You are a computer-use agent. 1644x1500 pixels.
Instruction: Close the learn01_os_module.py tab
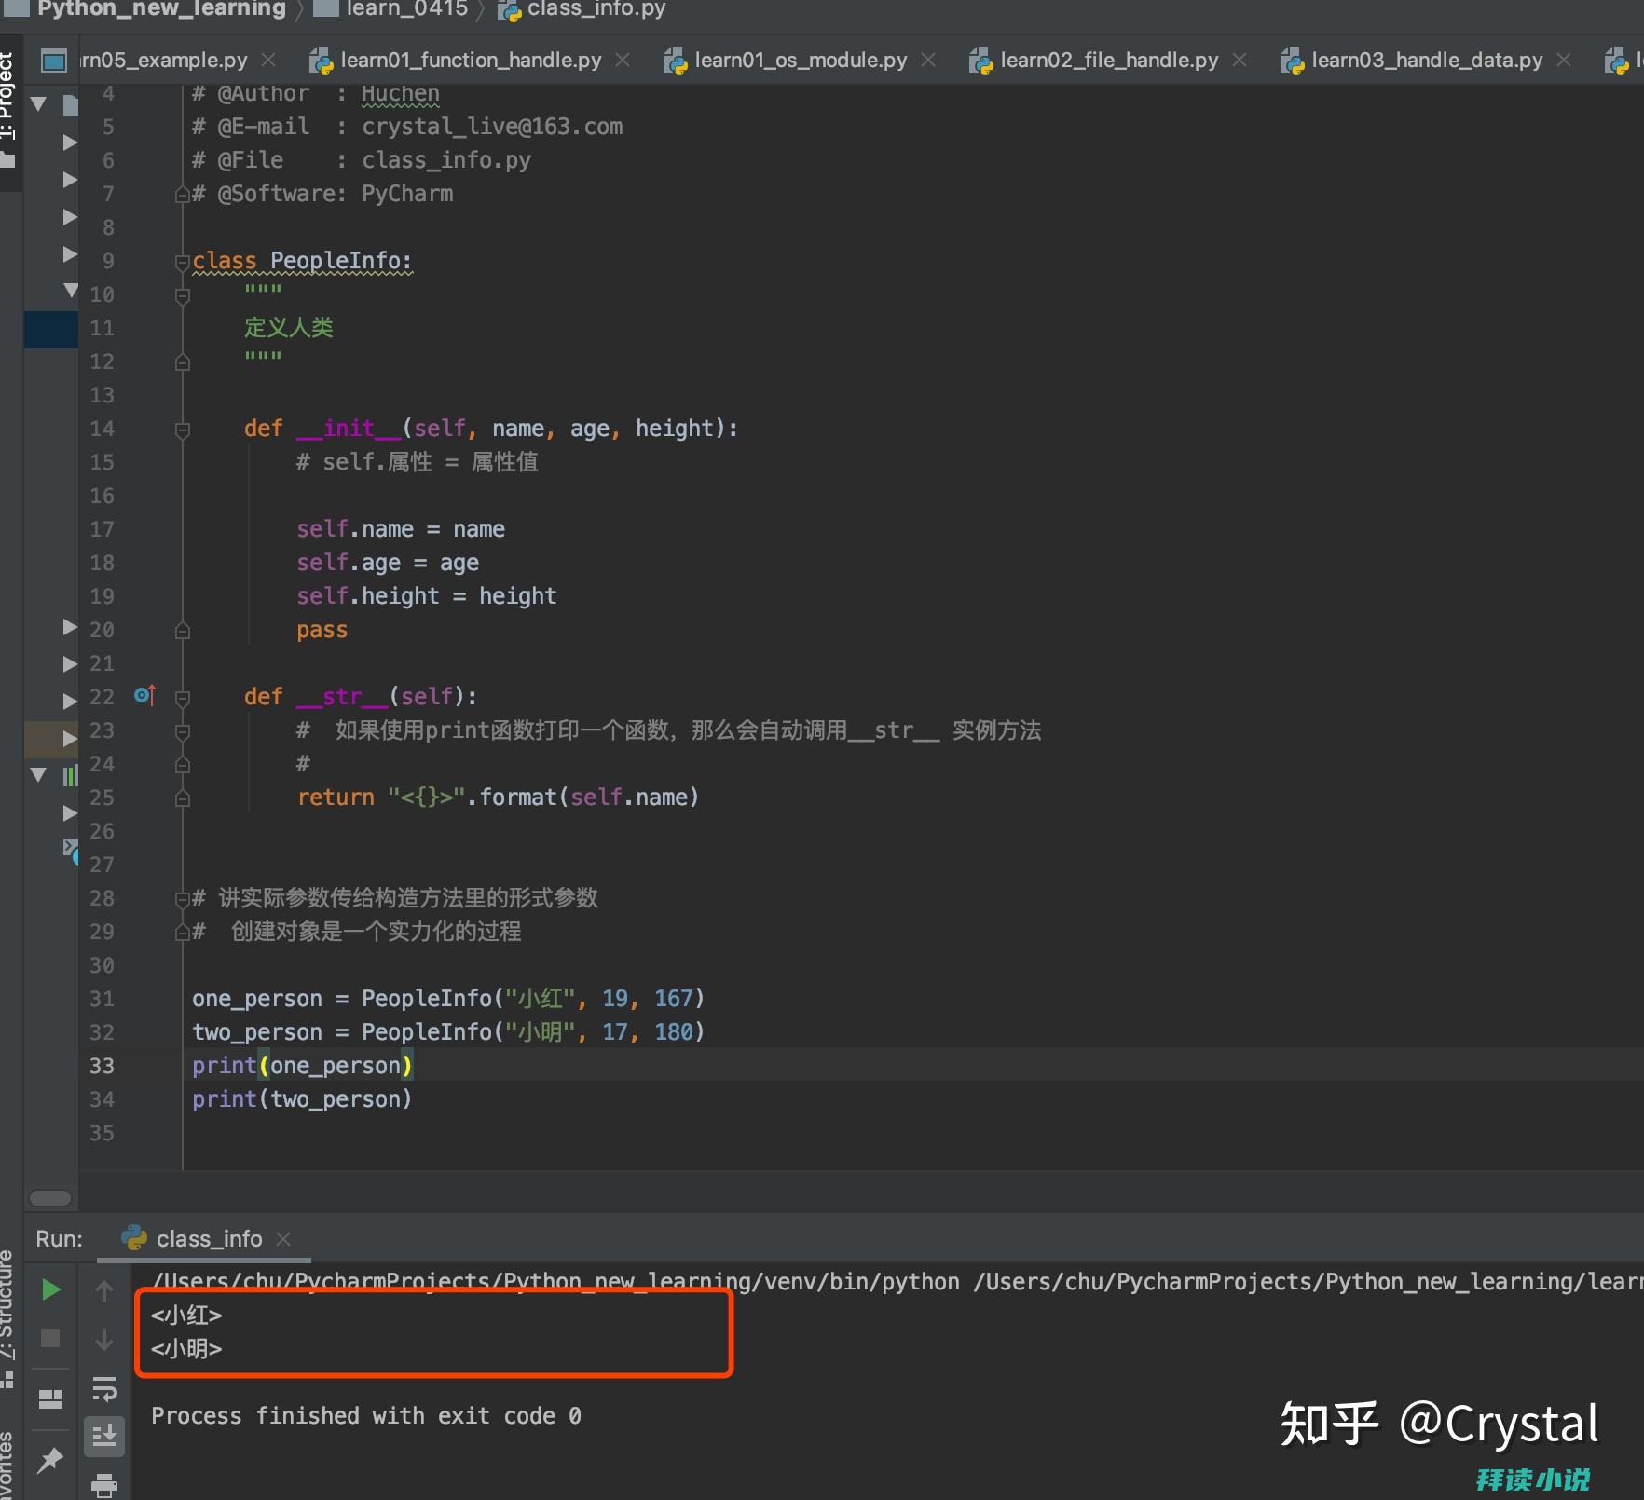point(928,61)
